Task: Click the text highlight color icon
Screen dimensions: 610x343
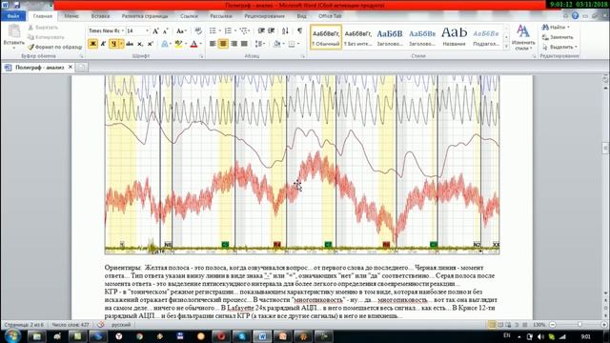Action: (178, 44)
